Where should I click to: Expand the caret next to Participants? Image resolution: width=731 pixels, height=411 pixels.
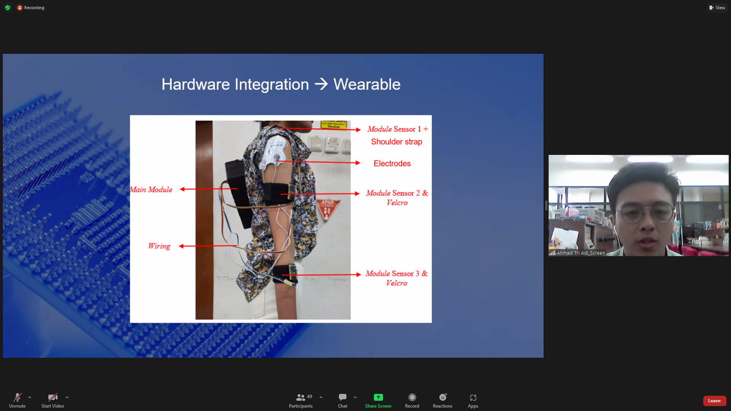(321, 397)
